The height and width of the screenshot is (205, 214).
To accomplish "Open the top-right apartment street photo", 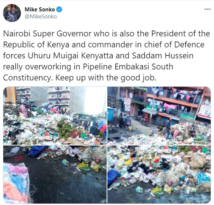I will (x=159, y=116).
